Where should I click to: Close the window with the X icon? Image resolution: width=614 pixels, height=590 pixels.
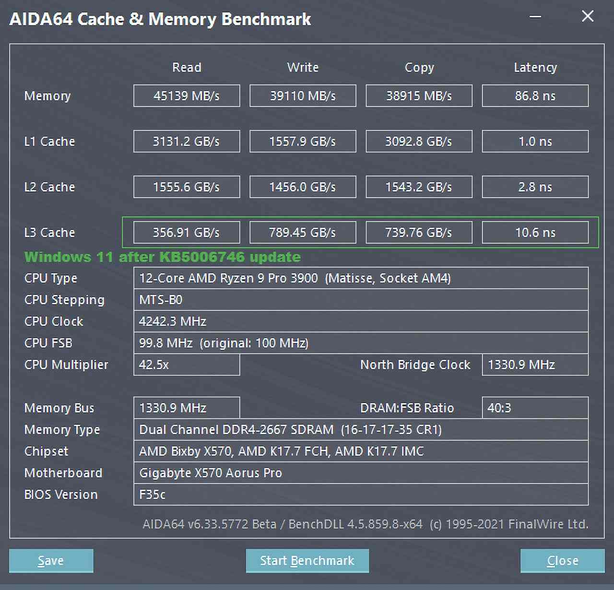[x=588, y=16]
